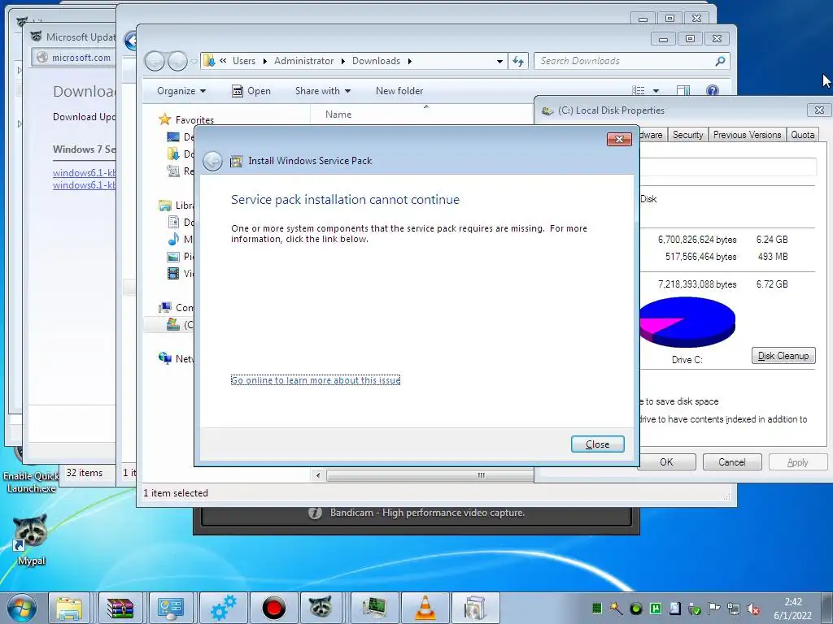Image resolution: width=833 pixels, height=624 pixels.
Task: Click Cancel in Local Disk Properties
Action: click(x=731, y=462)
